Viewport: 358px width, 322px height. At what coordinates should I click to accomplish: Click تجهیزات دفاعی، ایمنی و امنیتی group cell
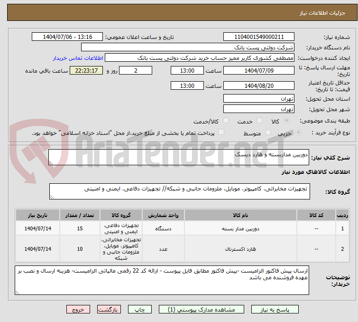(x=121, y=228)
